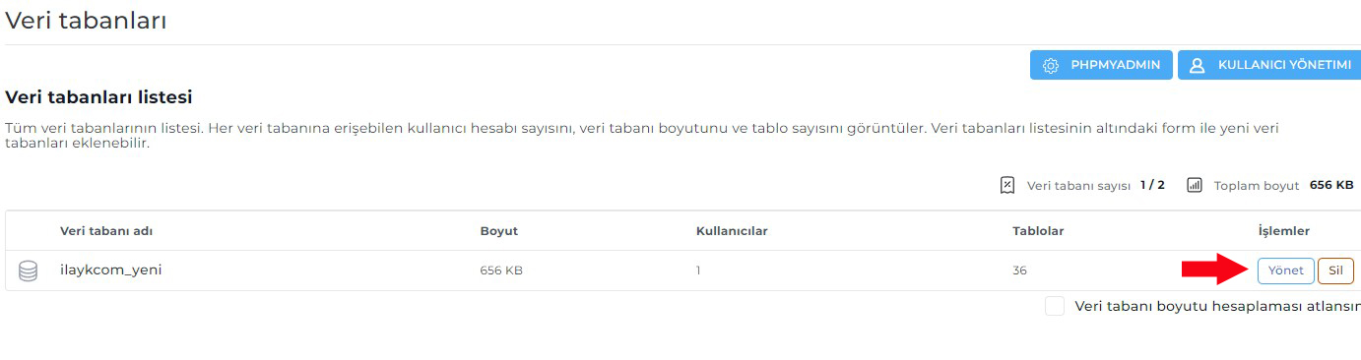Select the ilaykcom_yeni database name
1361x360 pixels.
pyautogui.click(x=111, y=270)
